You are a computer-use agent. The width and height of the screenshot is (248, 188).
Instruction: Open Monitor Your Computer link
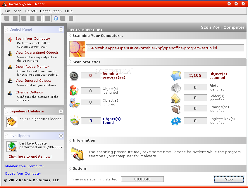pos(25,166)
